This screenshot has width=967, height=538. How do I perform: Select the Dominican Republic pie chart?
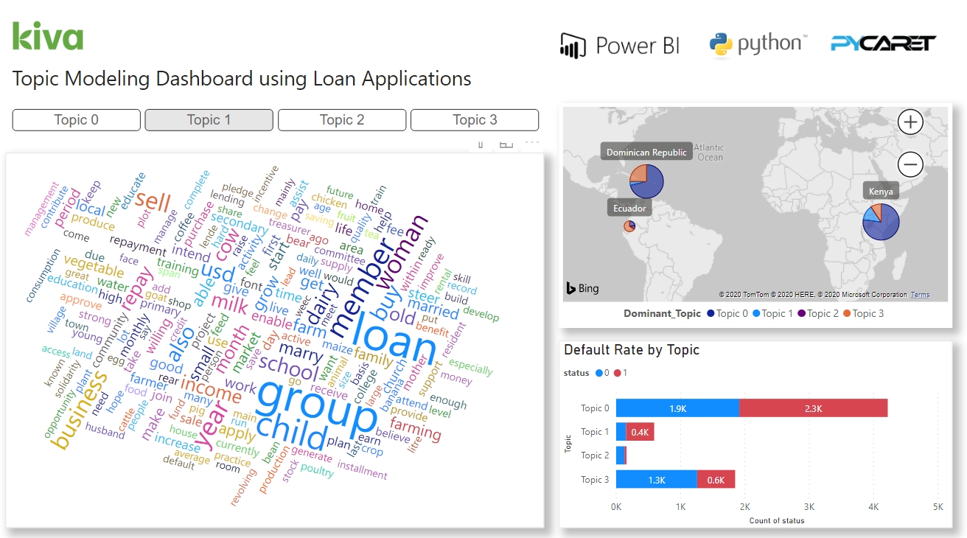[x=646, y=181]
